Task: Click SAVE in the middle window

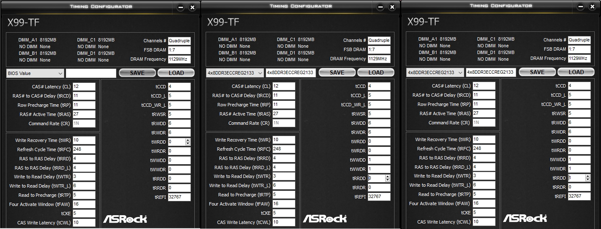Action: pos(337,72)
